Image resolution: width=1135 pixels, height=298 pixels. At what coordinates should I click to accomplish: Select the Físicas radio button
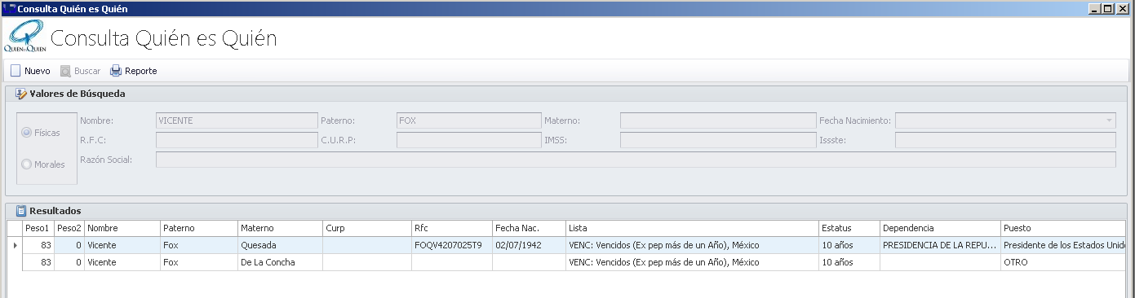click(x=26, y=132)
